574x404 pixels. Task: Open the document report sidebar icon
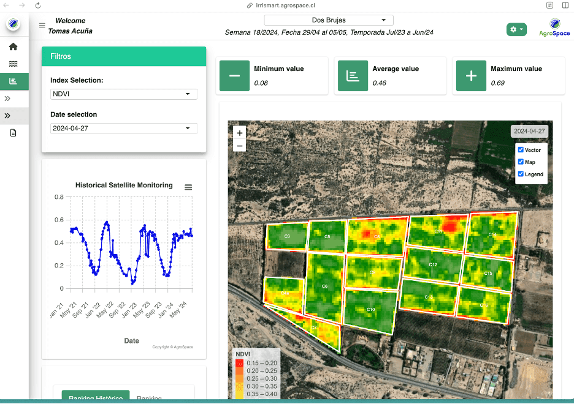(x=13, y=133)
